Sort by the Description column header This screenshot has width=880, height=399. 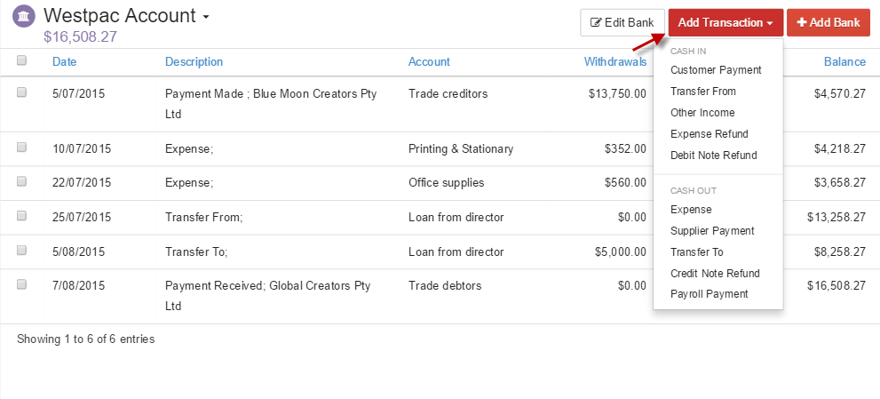click(x=194, y=62)
